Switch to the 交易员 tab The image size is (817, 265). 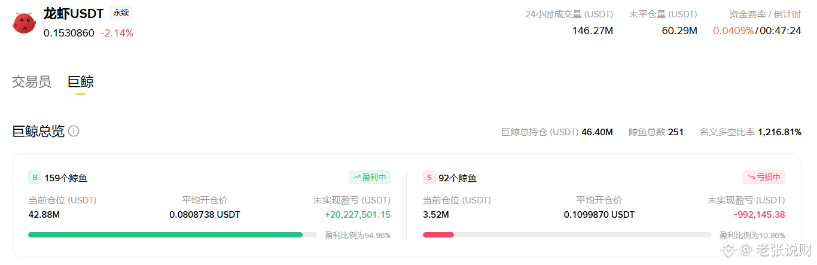tap(31, 82)
